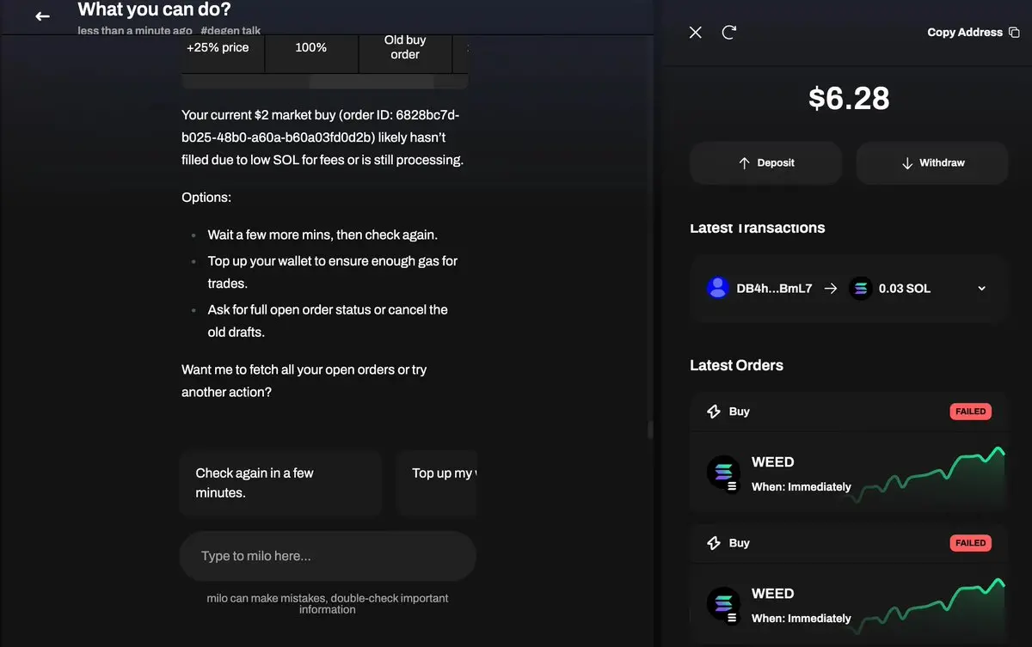Click the WEED token icon in the first order
The width and height of the screenshot is (1032, 647).
[x=723, y=473]
